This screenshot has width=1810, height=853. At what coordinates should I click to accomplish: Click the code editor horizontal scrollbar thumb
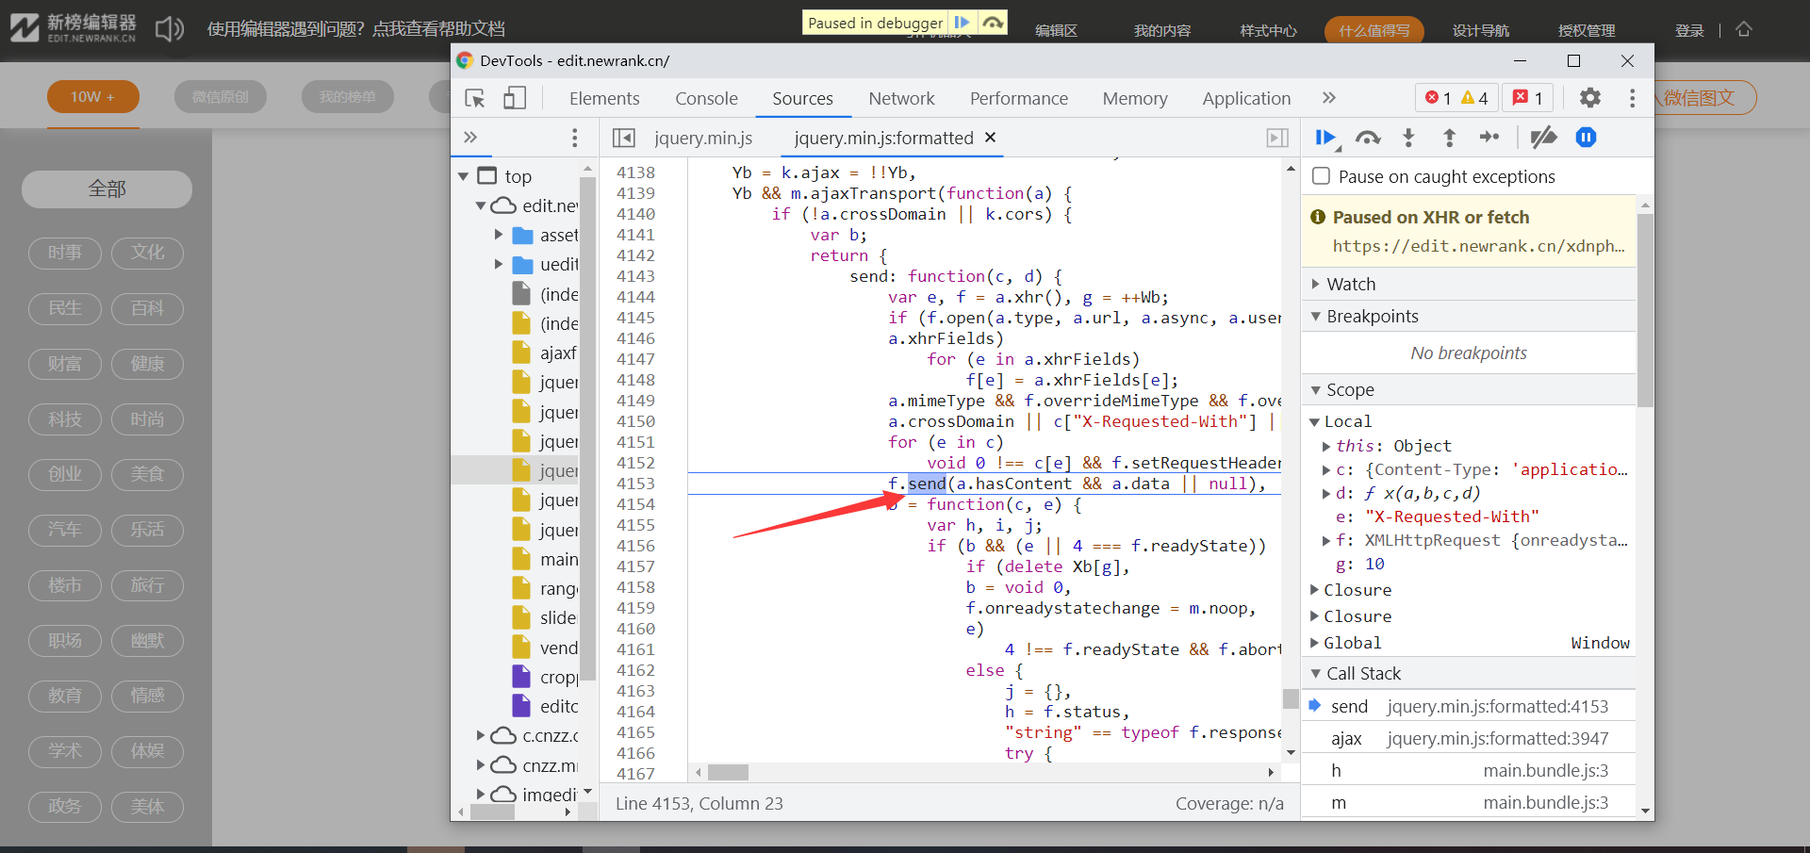(728, 772)
